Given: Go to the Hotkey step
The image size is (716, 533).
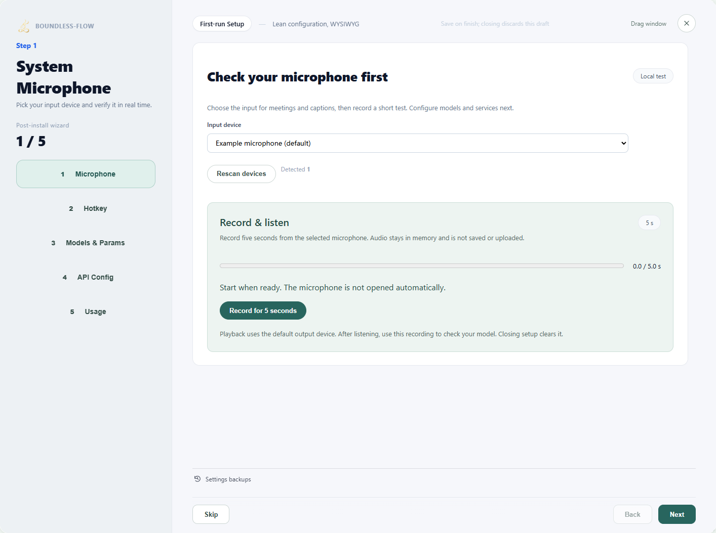Looking at the screenshot, I should coord(86,208).
